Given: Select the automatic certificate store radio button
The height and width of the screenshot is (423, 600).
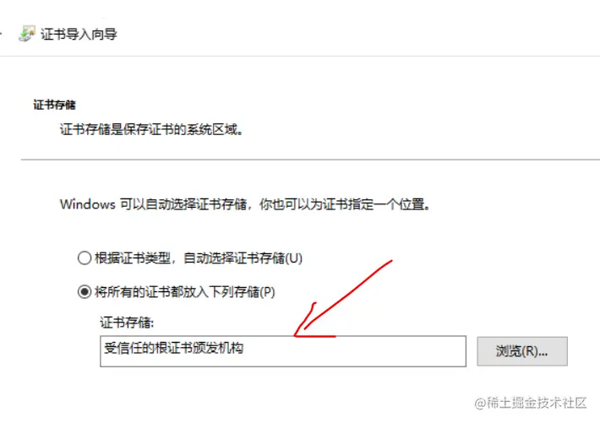Looking at the screenshot, I should tap(85, 258).
